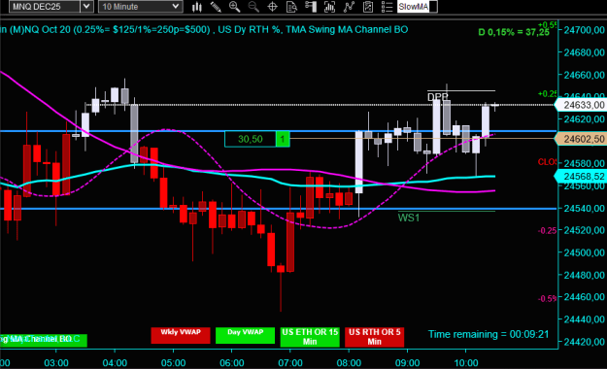Click the WS1 support label
The height and width of the screenshot is (369, 607).
pyautogui.click(x=409, y=218)
